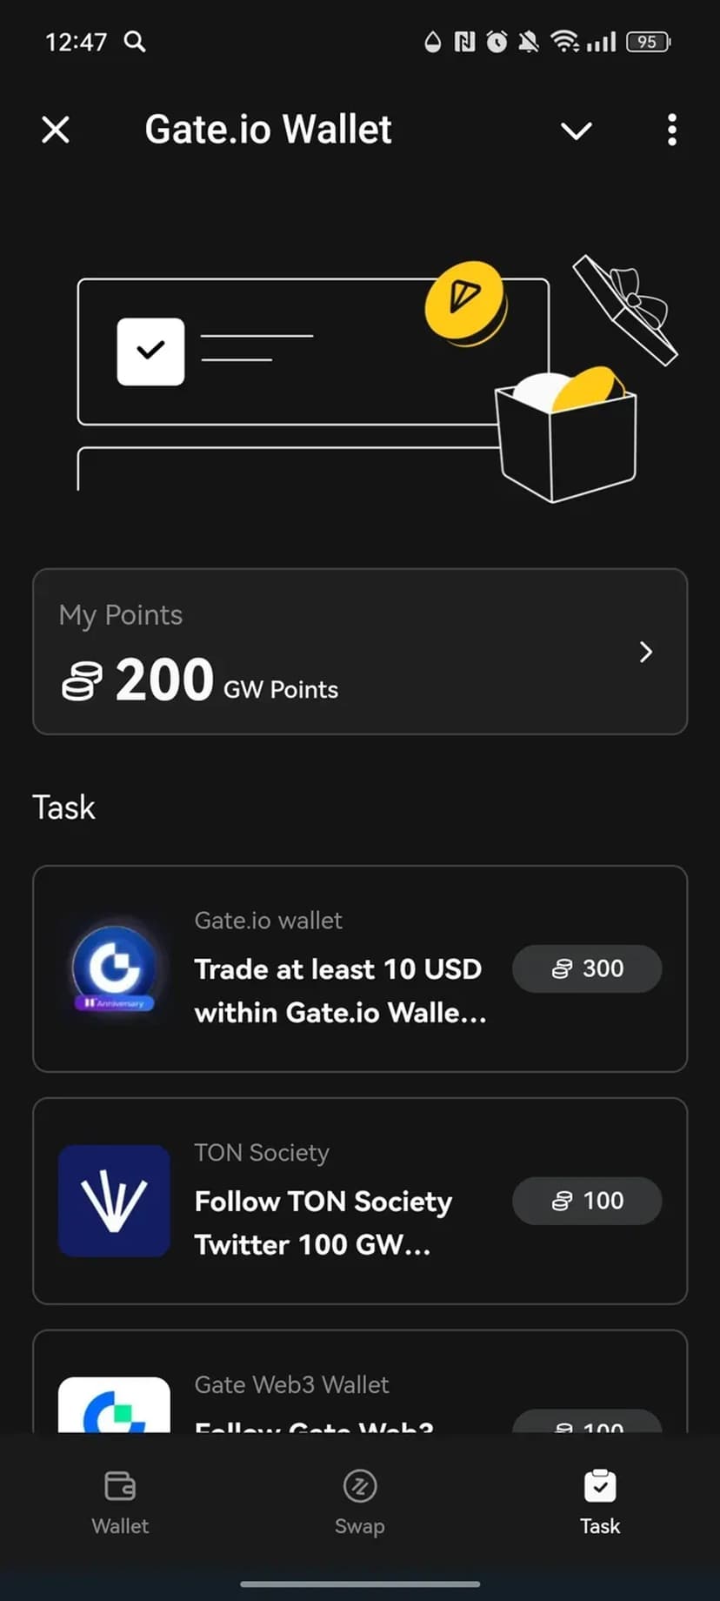This screenshot has height=1601, width=720.
Task: Open the three-dot options menu
Action: pyautogui.click(x=671, y=131)
